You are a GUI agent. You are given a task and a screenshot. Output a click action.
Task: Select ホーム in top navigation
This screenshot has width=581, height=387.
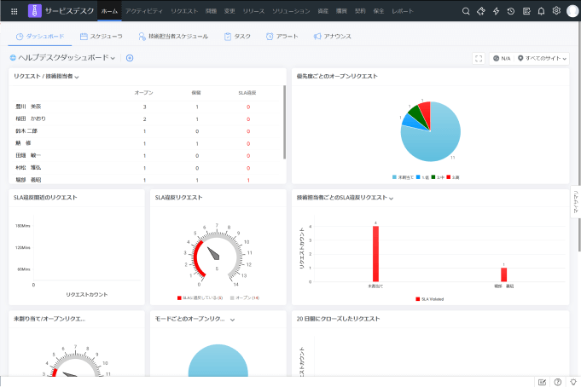(x=109, y=11)
